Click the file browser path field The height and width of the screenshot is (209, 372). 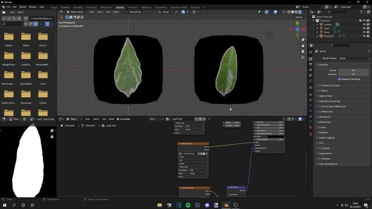[x=42, y=18]
